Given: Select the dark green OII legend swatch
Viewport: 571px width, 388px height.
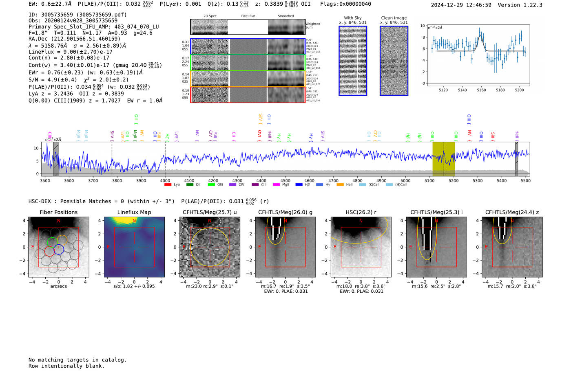Looking at the screenshot, I should coord(190,185).
